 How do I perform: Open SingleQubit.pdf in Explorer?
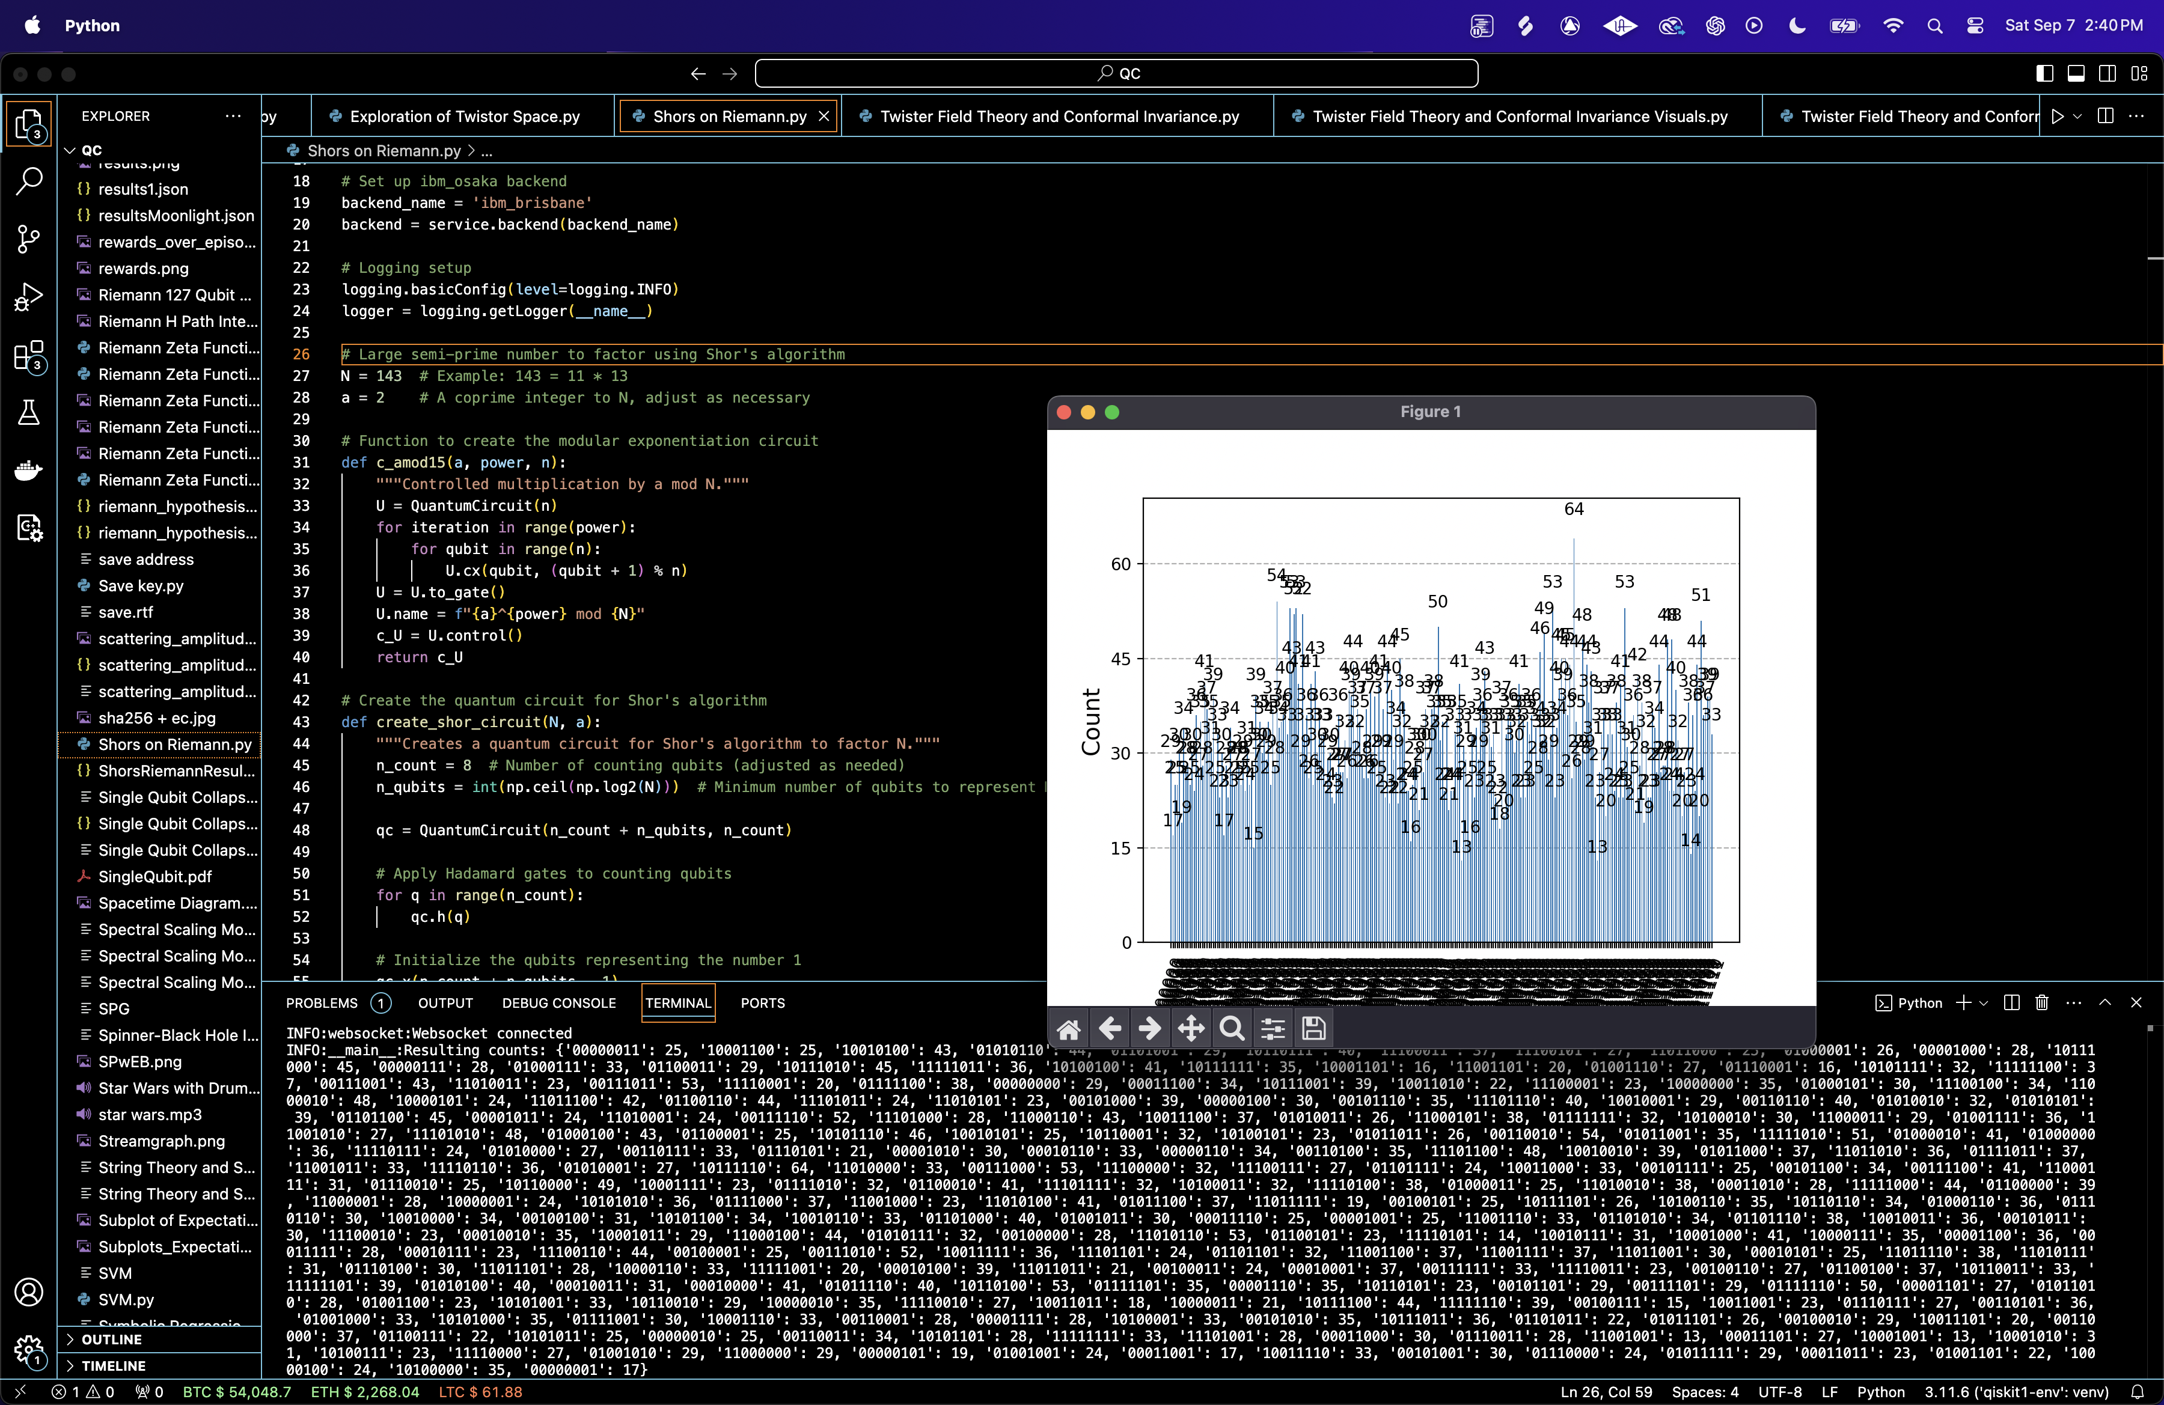[x=154, y=876]
